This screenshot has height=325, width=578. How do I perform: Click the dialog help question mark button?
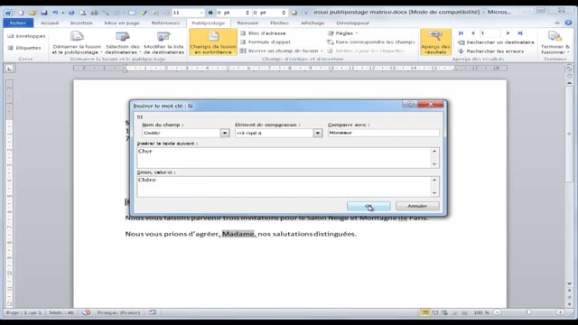409,105
